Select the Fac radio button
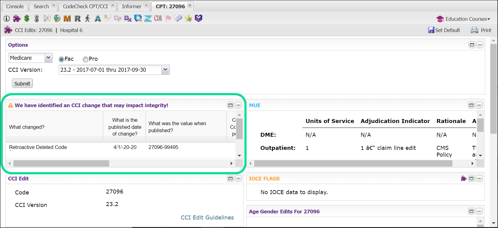Viewport: 498px width, 228px height. [x=61, y=59]
